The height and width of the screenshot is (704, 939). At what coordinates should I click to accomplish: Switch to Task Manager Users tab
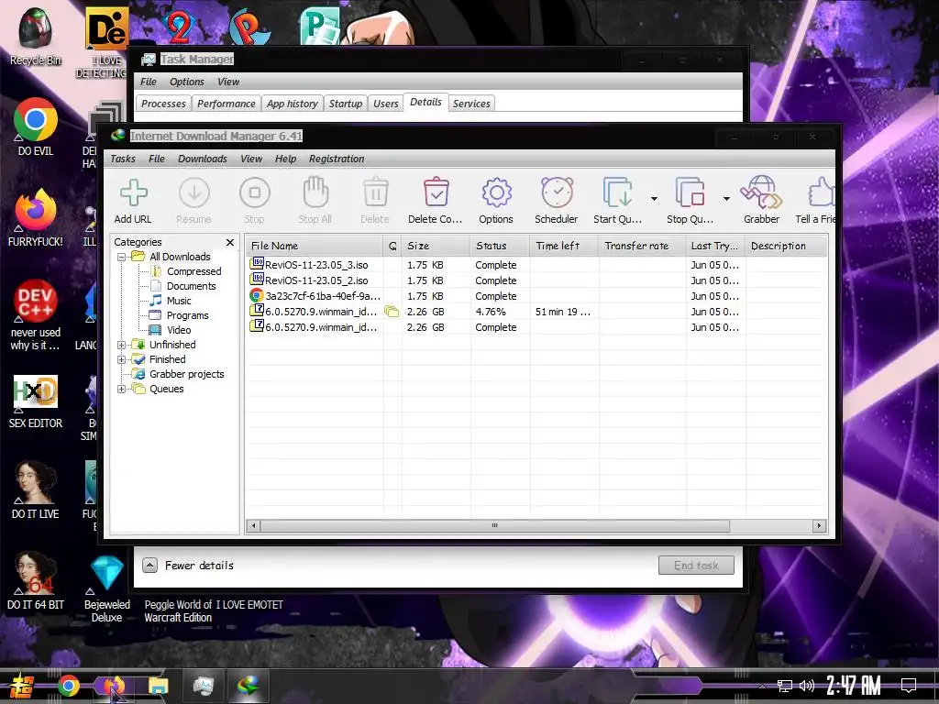[x=386, y=104]
